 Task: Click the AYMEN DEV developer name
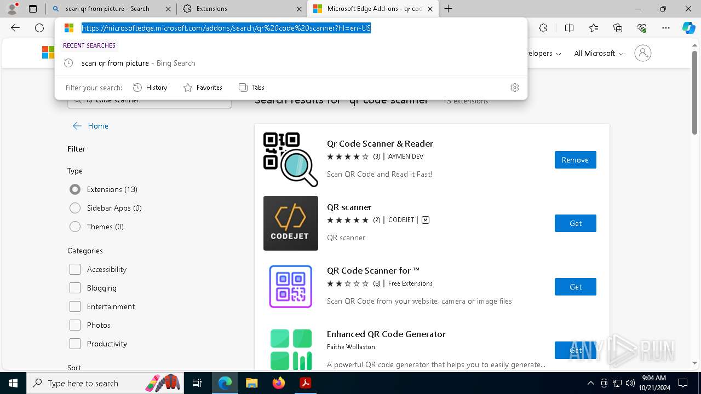pyautogui.click(x=406, y=157)
